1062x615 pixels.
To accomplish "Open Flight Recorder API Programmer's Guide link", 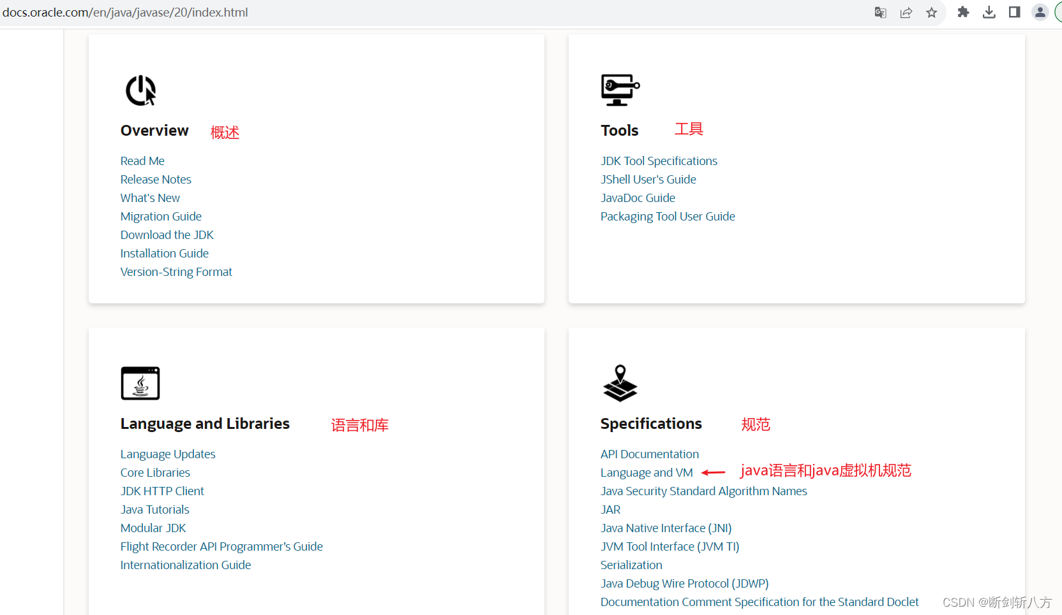I will click(x=221, y=547).
